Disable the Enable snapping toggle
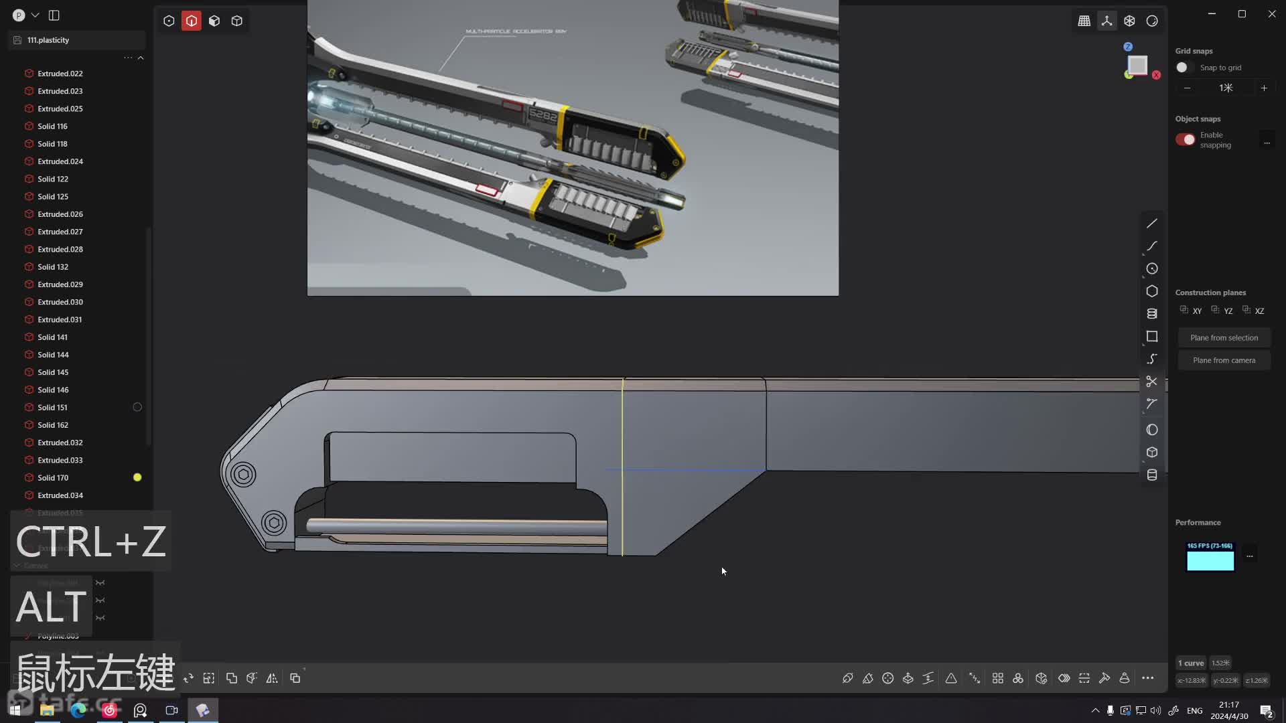The width and height of the screenshot is (1286, 723). (x=1186, y=139)
